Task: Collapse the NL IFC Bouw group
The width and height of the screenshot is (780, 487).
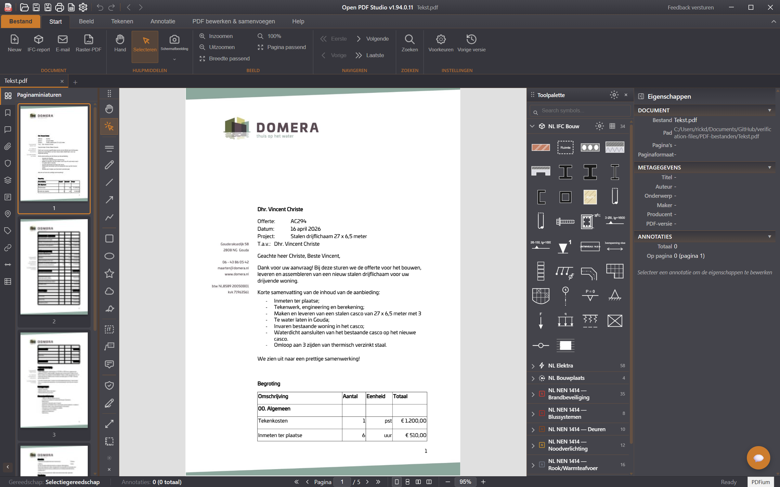Action: (x=532, y=126)
